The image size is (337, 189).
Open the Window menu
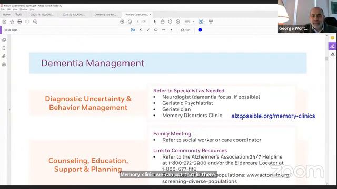(23, 9)
